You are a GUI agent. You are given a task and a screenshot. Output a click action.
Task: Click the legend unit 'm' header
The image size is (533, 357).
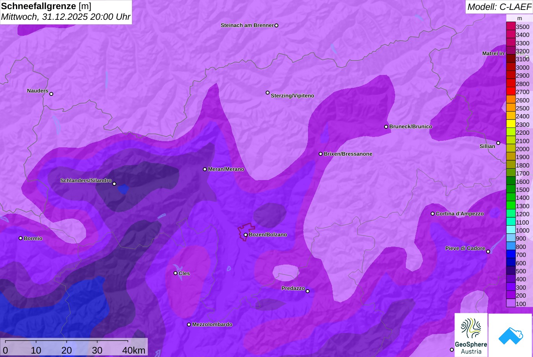coord(519,18)
